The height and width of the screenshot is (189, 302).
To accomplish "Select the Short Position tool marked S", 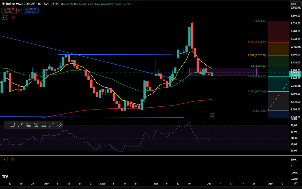I will [36, 125].
